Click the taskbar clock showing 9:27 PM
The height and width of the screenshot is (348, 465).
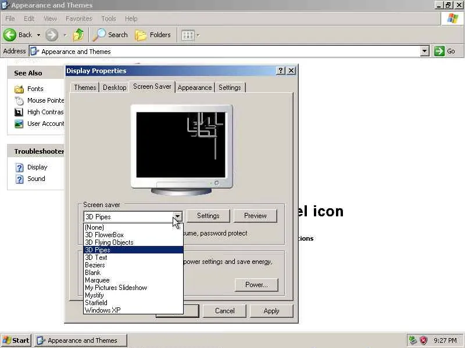[x=445, y=340]
